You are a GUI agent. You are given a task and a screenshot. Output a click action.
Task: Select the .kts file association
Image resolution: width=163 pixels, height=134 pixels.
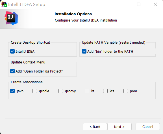click(105, 91)
